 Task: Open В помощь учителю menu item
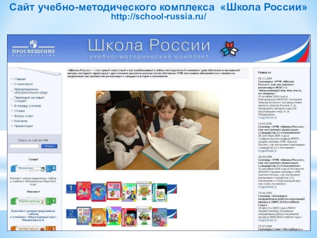(x=27, y=106)
